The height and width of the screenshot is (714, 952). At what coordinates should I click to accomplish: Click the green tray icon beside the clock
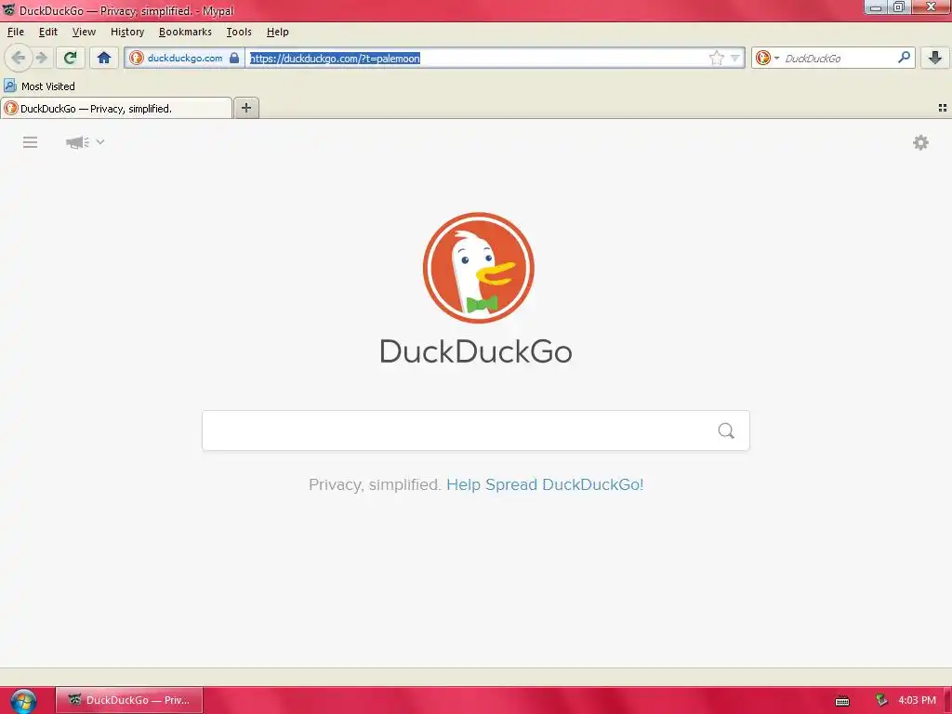click(881, 700)
